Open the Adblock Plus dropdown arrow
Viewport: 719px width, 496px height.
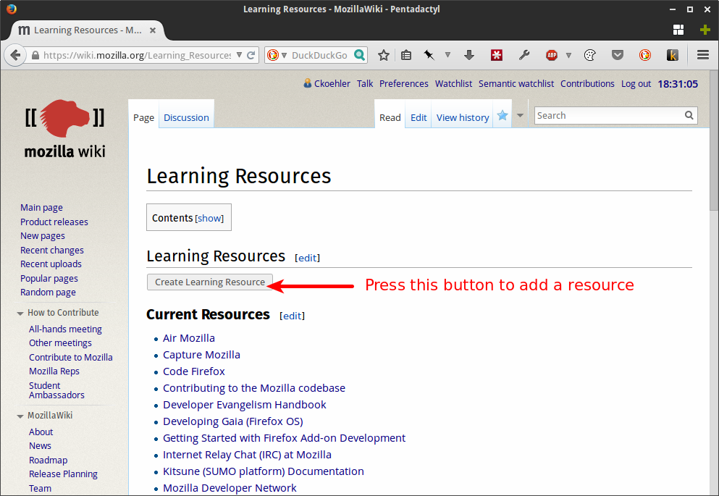568,56
